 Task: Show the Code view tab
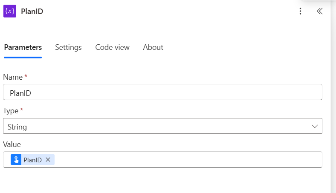pyautogui.click(x=112, y=47)
